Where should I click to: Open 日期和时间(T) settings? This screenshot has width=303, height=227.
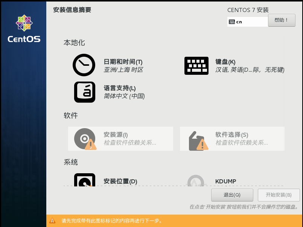click(x=123, y=62)
